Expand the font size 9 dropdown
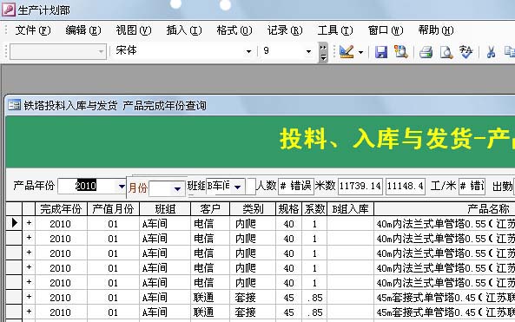 (x=308, y=51)
